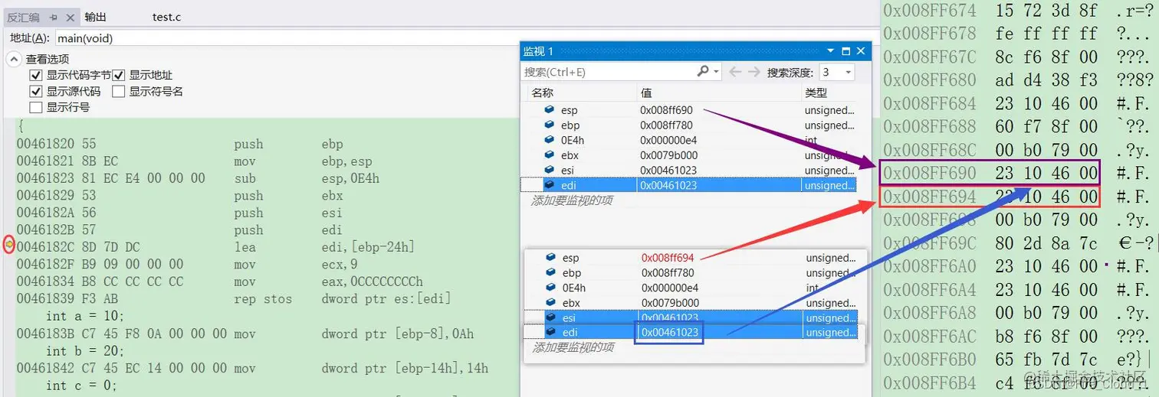Sort by the 类型 column header

pos(816,93)
